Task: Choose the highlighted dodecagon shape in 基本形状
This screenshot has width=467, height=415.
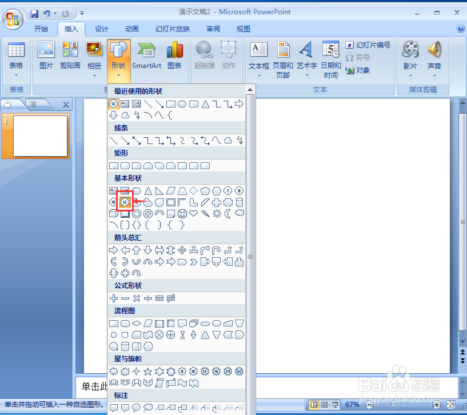Action: pyautogui.click(x=125, y=202)
